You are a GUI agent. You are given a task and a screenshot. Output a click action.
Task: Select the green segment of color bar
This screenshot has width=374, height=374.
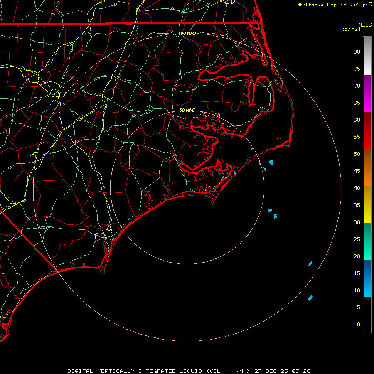coord(367,241)
